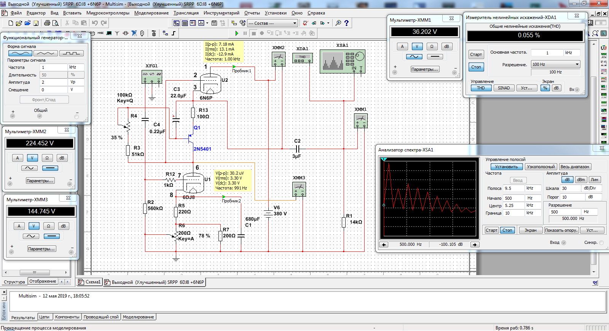Click the 6N6P tube U2
The width and height of the screenshot is (609, 331).
pos(210,84)
